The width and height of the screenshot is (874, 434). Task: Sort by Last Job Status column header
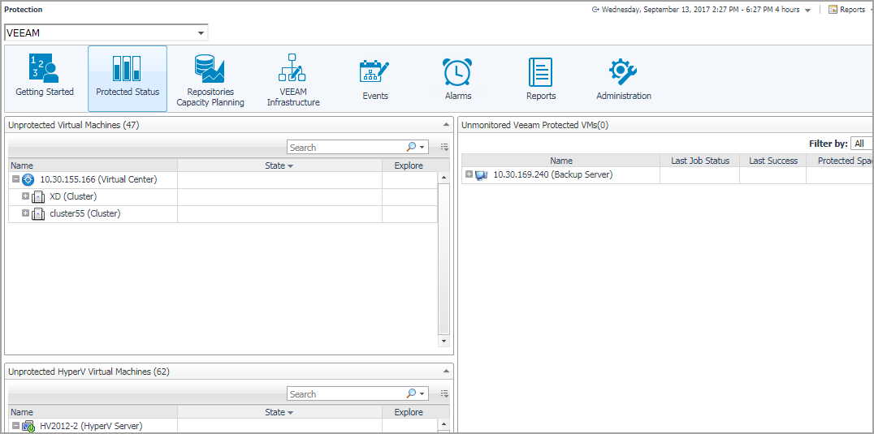pos(699,161)
